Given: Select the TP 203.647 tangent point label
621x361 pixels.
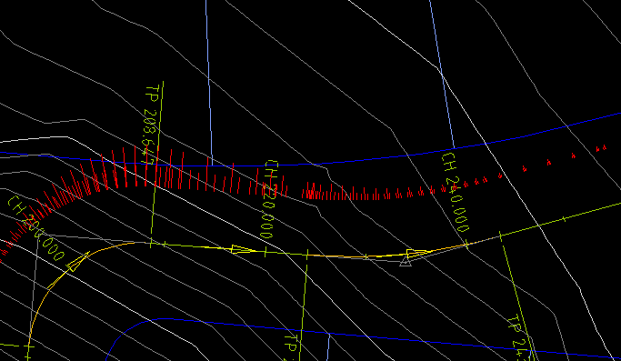Looking at the screenshot, I should 151,125.
